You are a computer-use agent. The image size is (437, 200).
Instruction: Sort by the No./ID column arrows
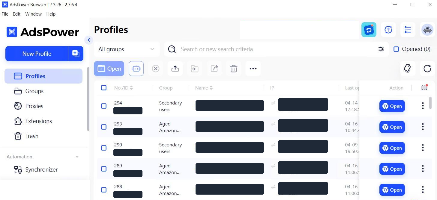[131, 88]
